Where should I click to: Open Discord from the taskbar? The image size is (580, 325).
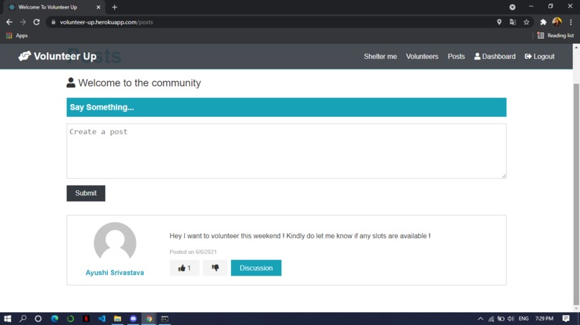(x=133, y=319)
